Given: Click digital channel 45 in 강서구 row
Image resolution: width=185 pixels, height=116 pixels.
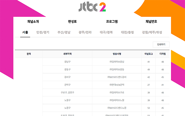Looking at the screenshot, I should 162,77.
